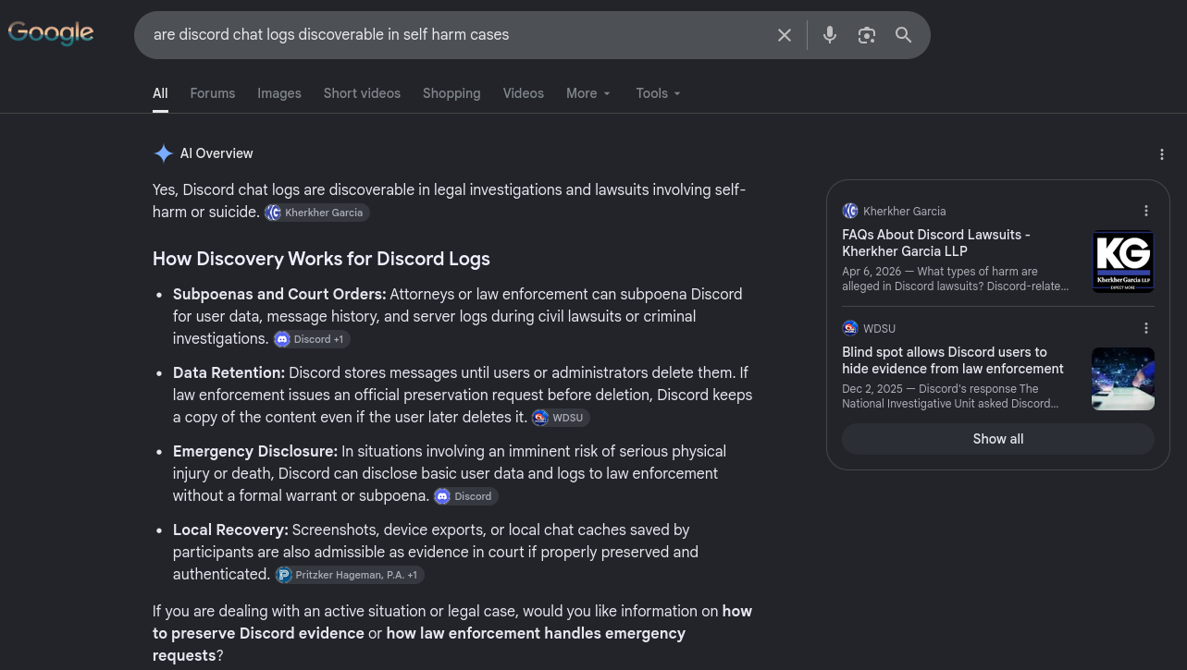Open Discord citation chip after Emergency Disclosure
1187x670 pixels.
pos(465,496)
